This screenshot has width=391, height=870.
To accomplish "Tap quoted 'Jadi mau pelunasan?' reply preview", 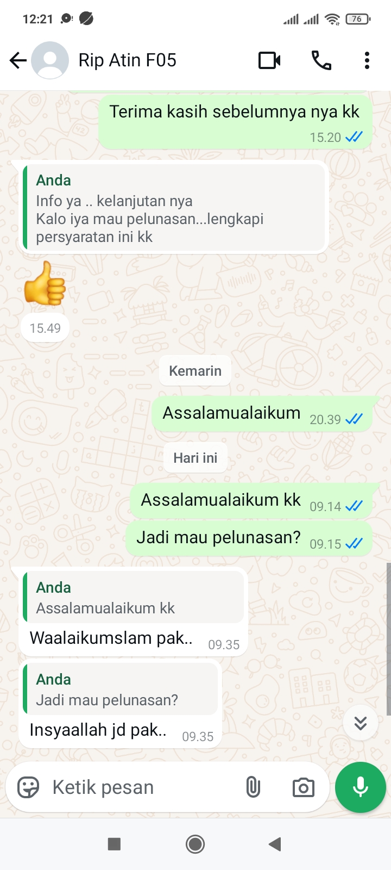I will click(x=120, y=689).
